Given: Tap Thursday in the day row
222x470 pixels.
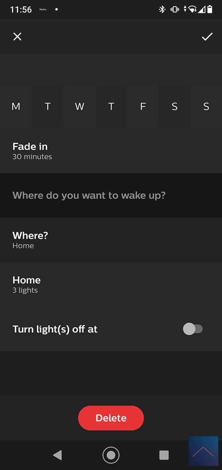Looking at the screenshot, I should pos(111,107).
